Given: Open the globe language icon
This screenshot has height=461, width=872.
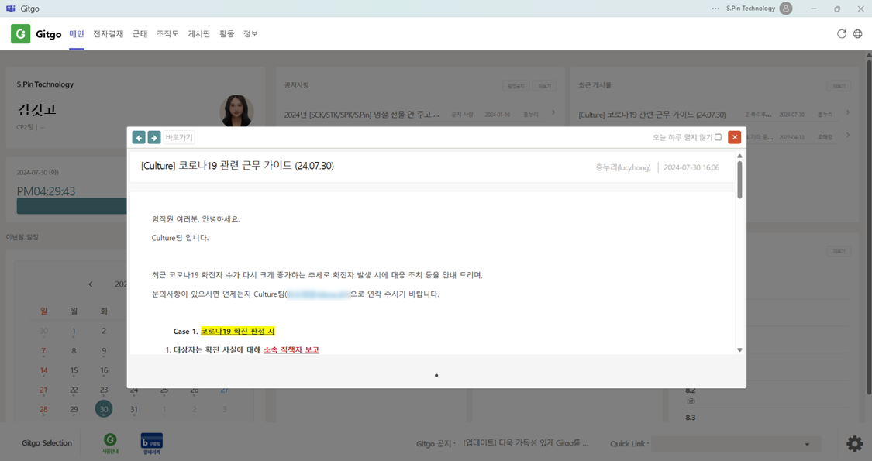Looking at the screenshot, I should tap(857, 34).
